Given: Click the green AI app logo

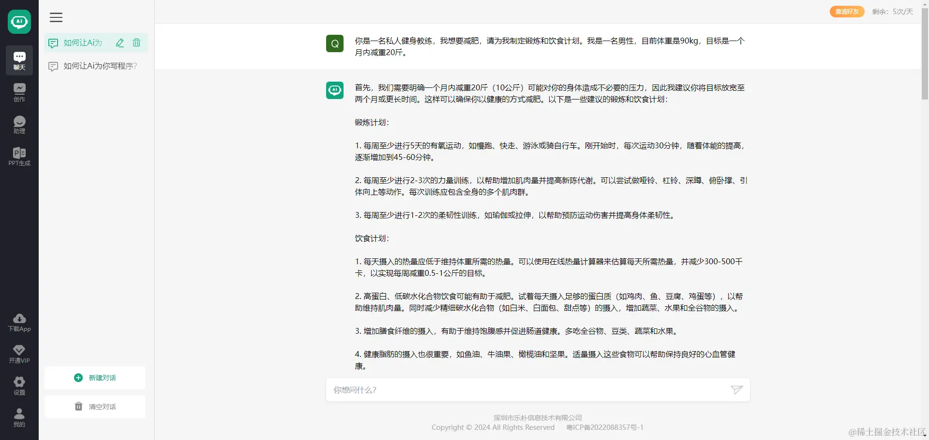Looking at the screenshot, I should click(x=19, y=22).
